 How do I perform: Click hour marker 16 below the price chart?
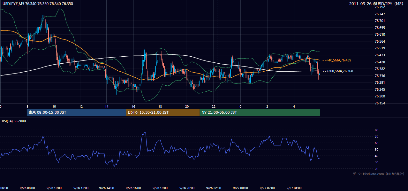click(x=133, y=107)
